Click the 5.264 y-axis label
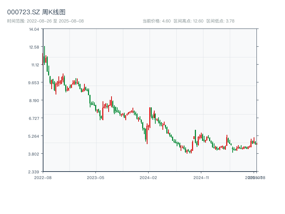This screenshot has width=285, height=214. point(34,136)
